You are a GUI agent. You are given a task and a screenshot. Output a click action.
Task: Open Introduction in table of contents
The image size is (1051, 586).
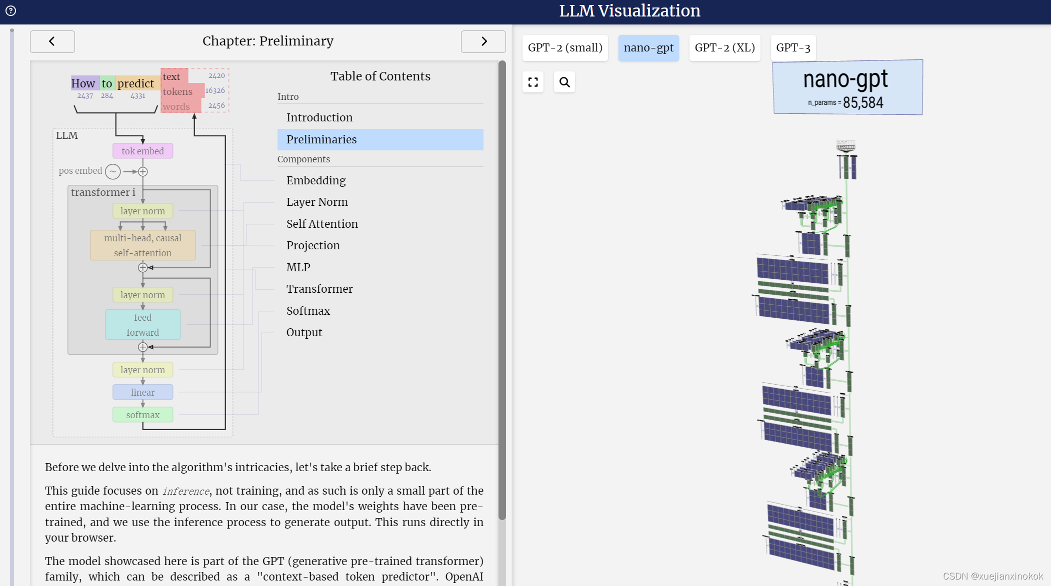point(319,117)
